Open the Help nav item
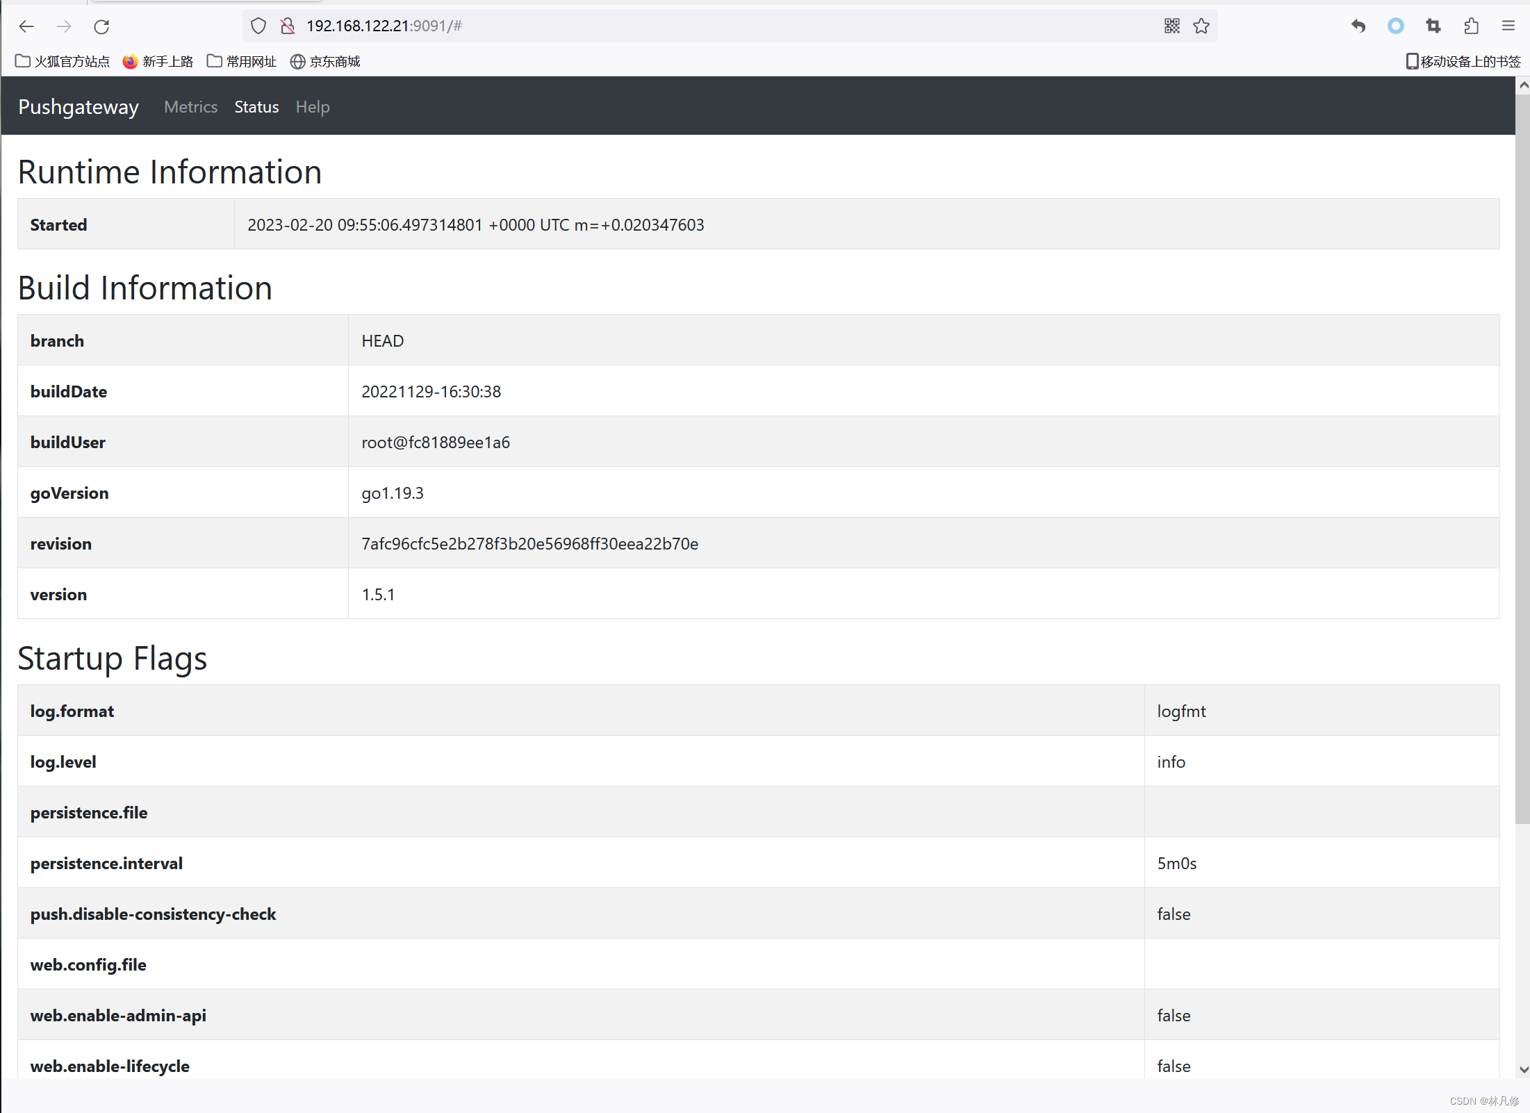This screenshot has width=1530, height=1113. 313,107
